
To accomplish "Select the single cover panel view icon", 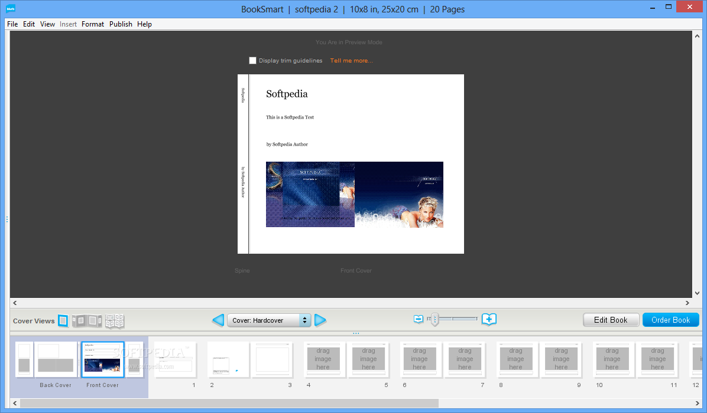I will pyautogui.click(x=63, y=321).
